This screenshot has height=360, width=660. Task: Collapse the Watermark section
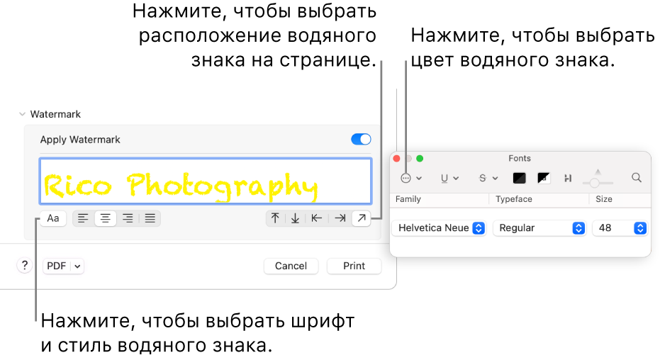[22, 114]
